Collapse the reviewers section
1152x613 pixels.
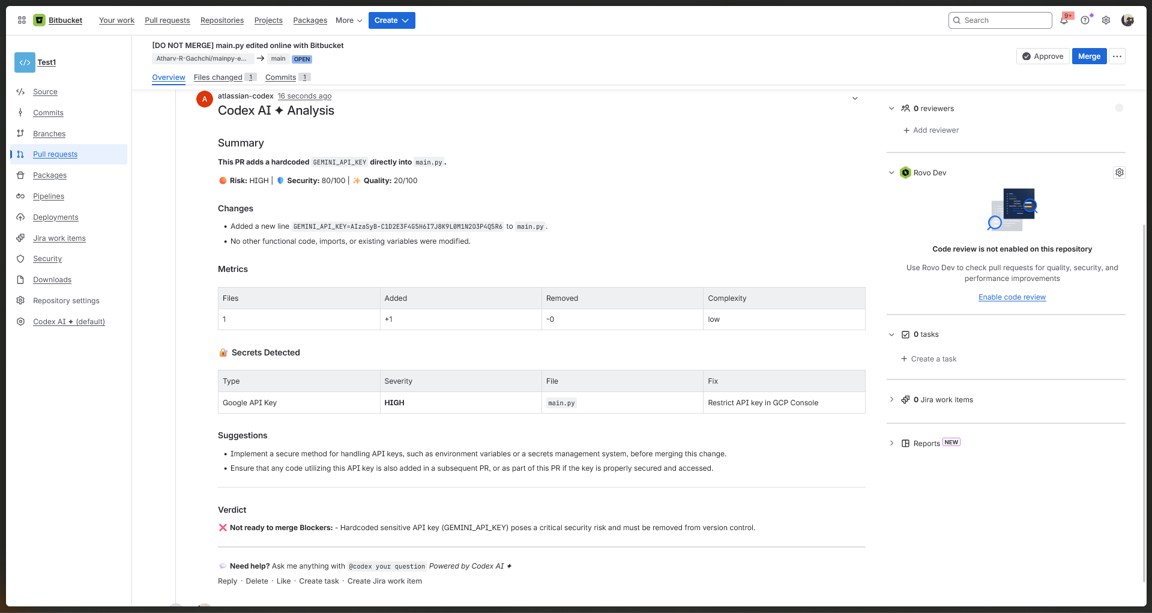[891, 109]
